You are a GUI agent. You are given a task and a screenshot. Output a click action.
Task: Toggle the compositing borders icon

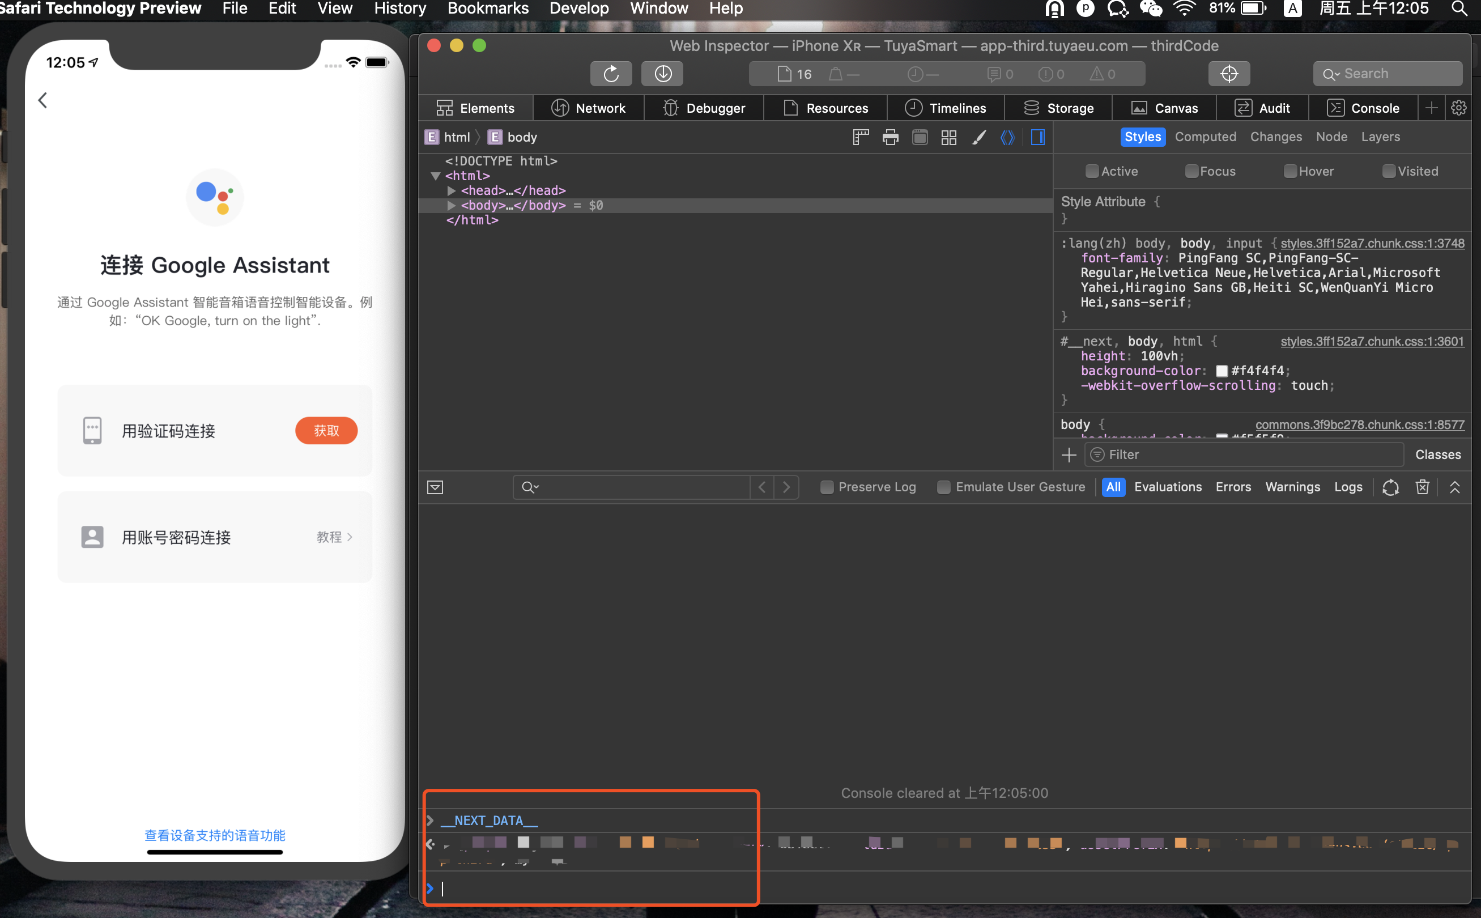[920, 137]
